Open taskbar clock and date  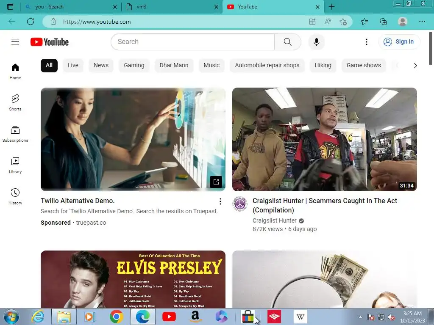(x=412, y=317)
